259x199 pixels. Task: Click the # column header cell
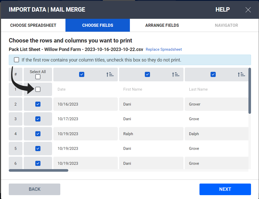pos(15,74)
